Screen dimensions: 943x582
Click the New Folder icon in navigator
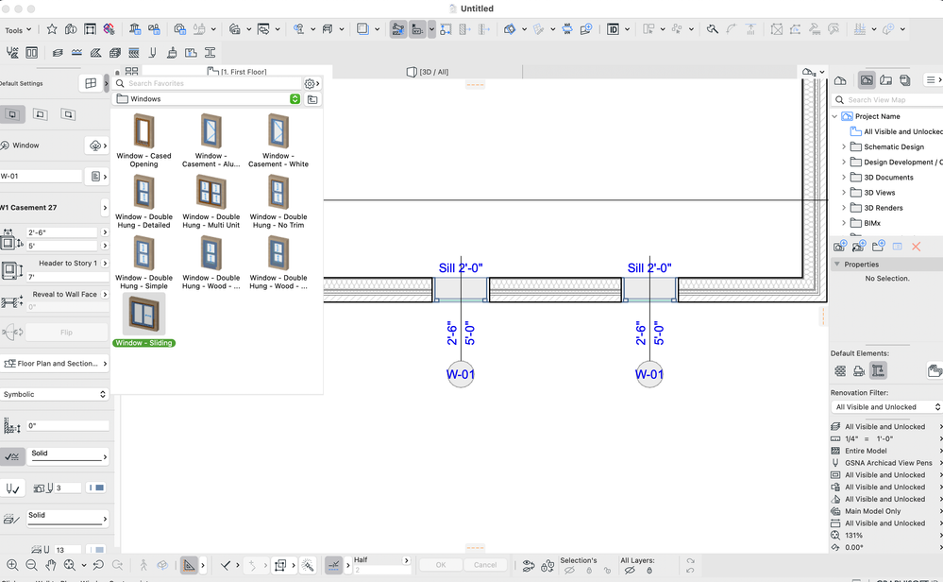(879, 247)
